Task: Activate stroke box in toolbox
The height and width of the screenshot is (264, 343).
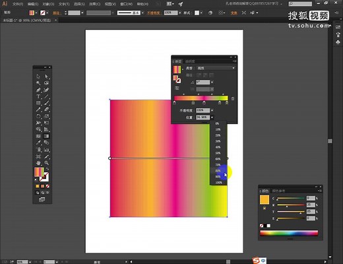Action: point(45,178)
